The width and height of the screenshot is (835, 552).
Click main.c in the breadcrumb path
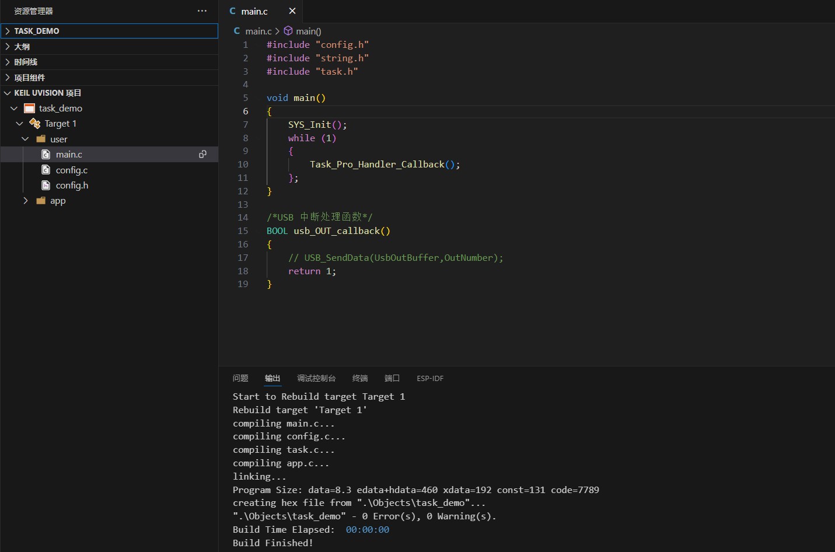[258, 31]
